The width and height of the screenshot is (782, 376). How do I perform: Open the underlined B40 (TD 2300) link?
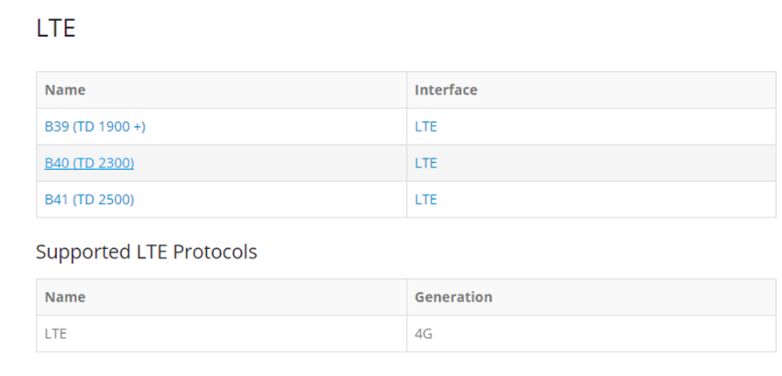tap(89, 163)
